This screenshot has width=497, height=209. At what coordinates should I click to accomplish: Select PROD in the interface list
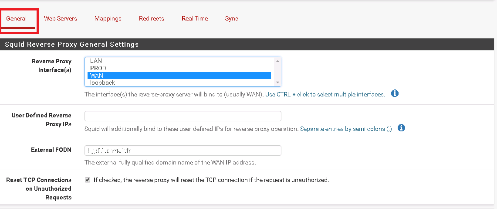(x=179, y=68)
